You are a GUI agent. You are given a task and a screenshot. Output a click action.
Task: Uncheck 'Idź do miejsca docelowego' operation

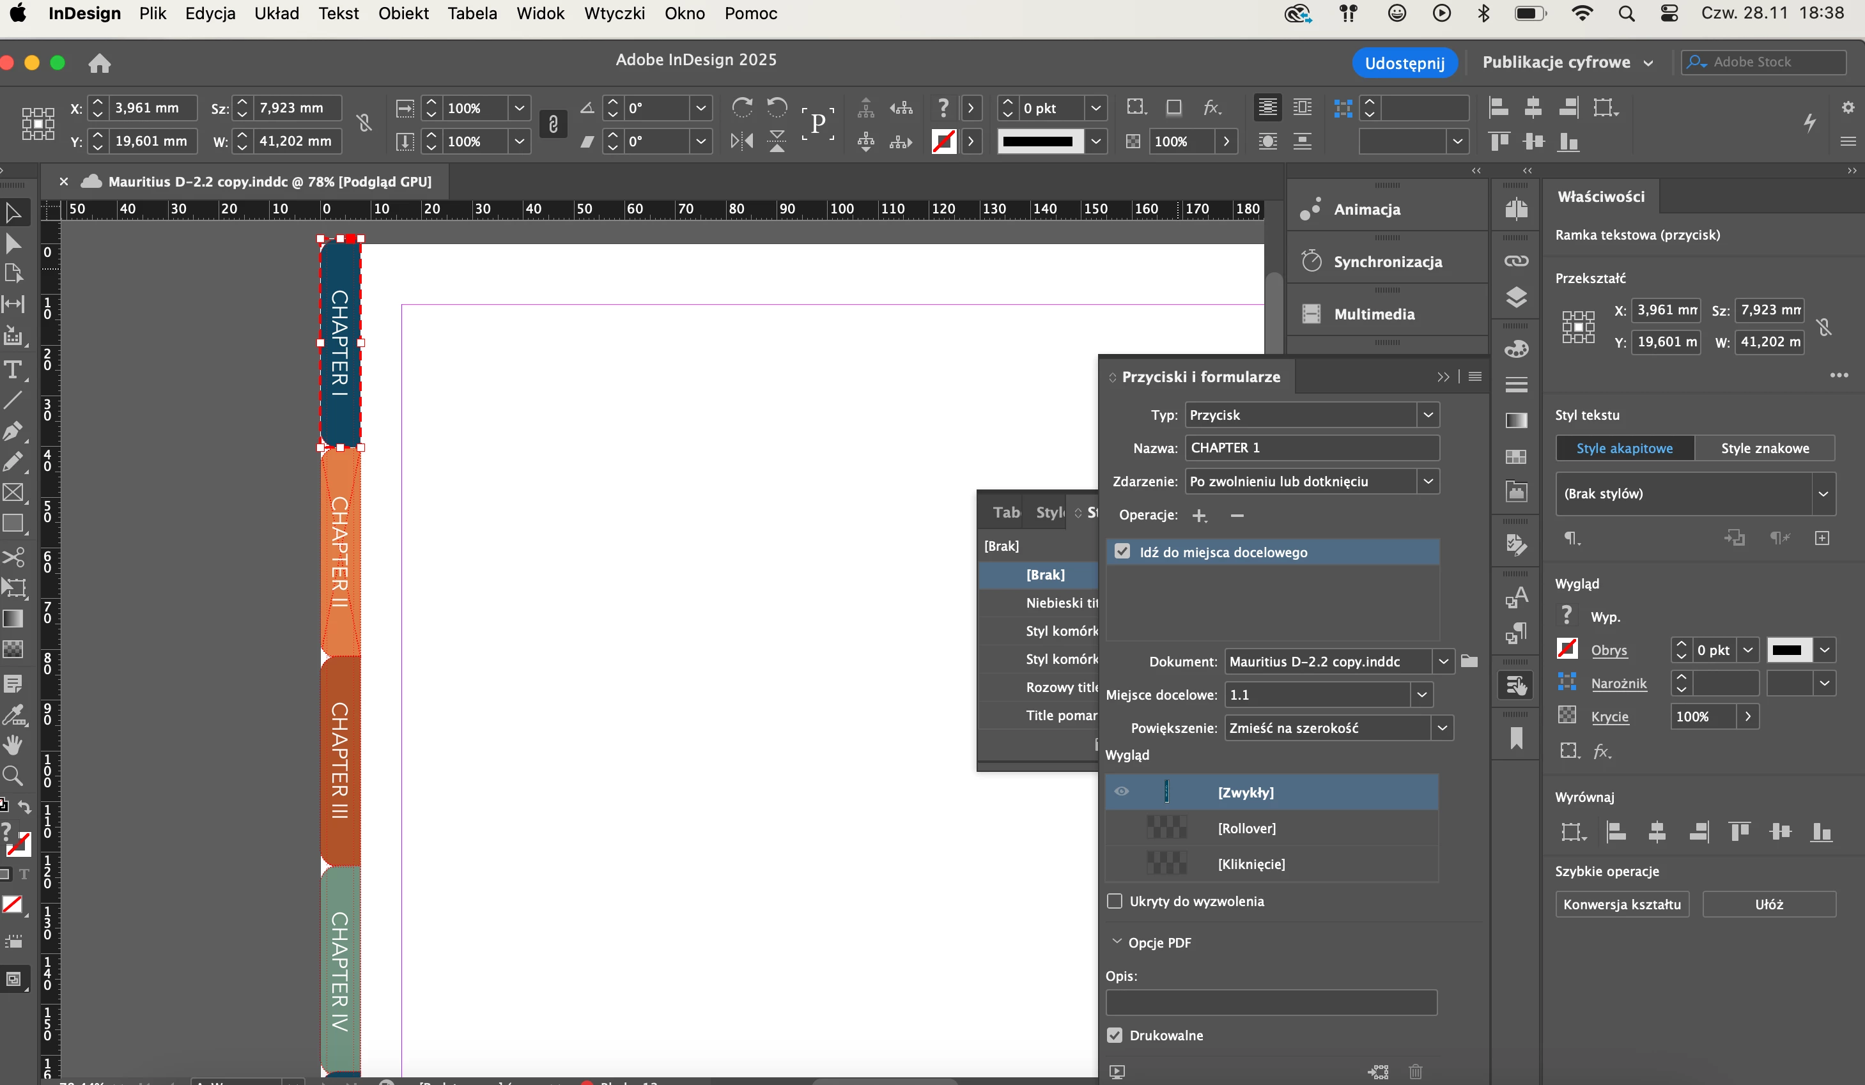(1123, 551)
